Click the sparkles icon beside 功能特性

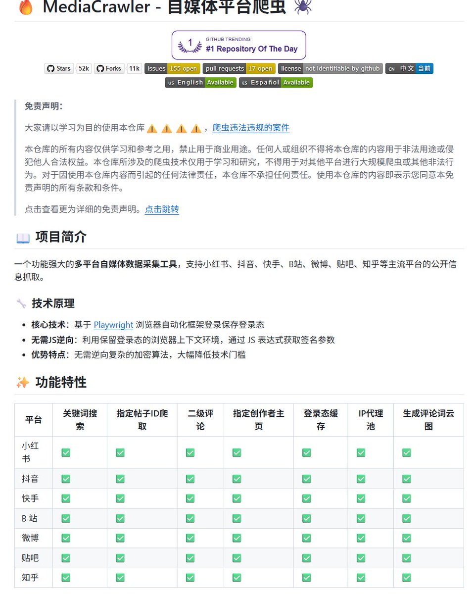pos(23,383)
